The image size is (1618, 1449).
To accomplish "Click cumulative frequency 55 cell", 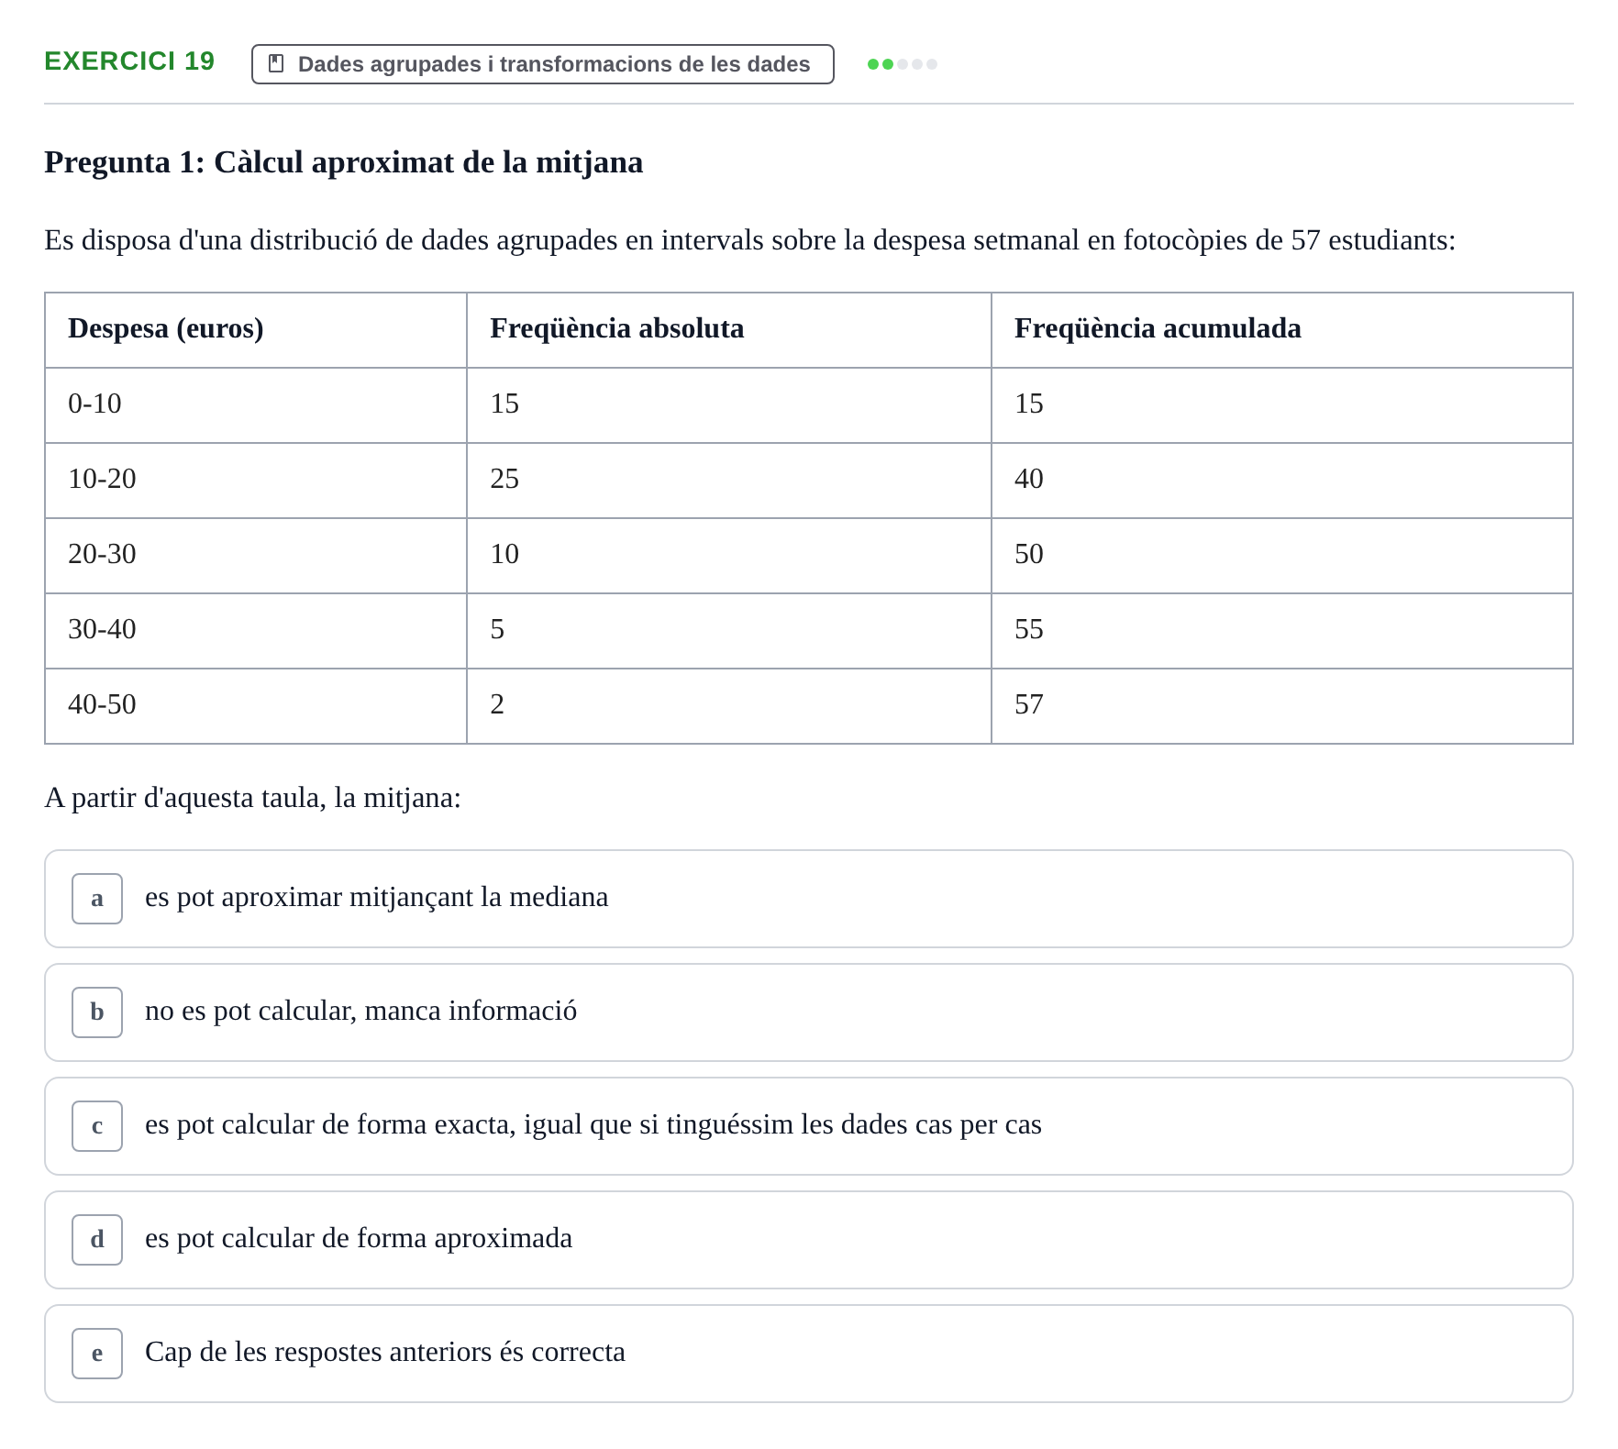I will 1282,631.
